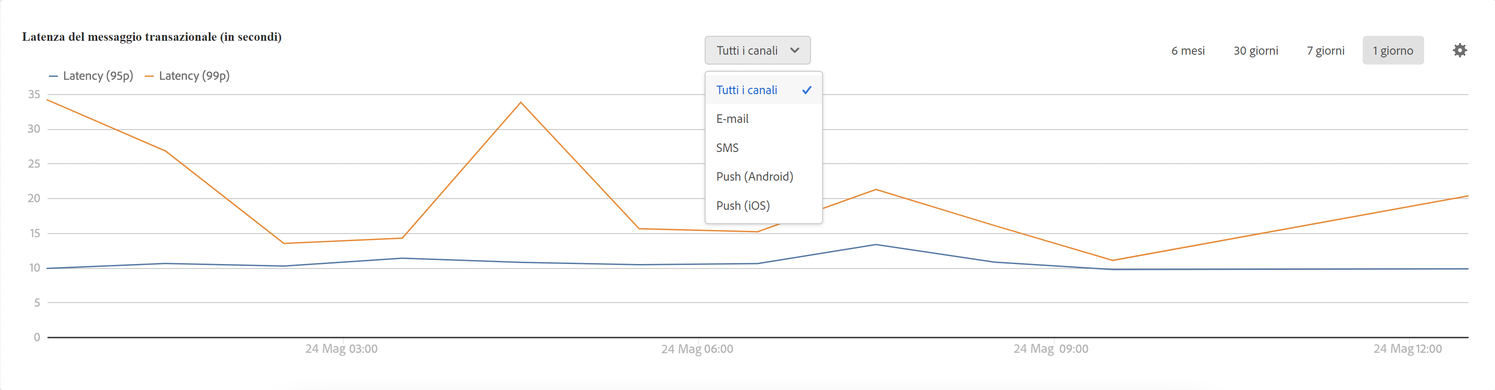This screenshot has height=390, width=1495.
Task: Hide the Latency (95p) series label
Action: [98, 75]
